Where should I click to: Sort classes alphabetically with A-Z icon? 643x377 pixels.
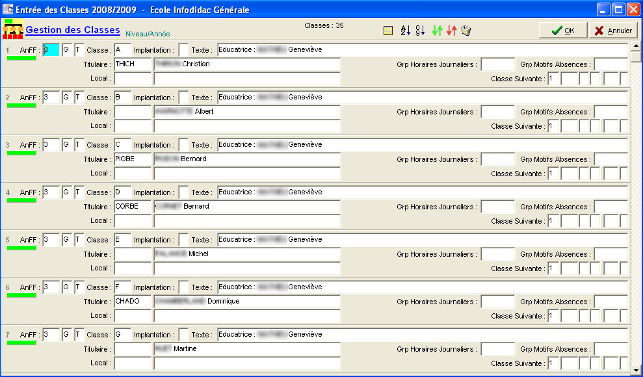pos(405,31)
